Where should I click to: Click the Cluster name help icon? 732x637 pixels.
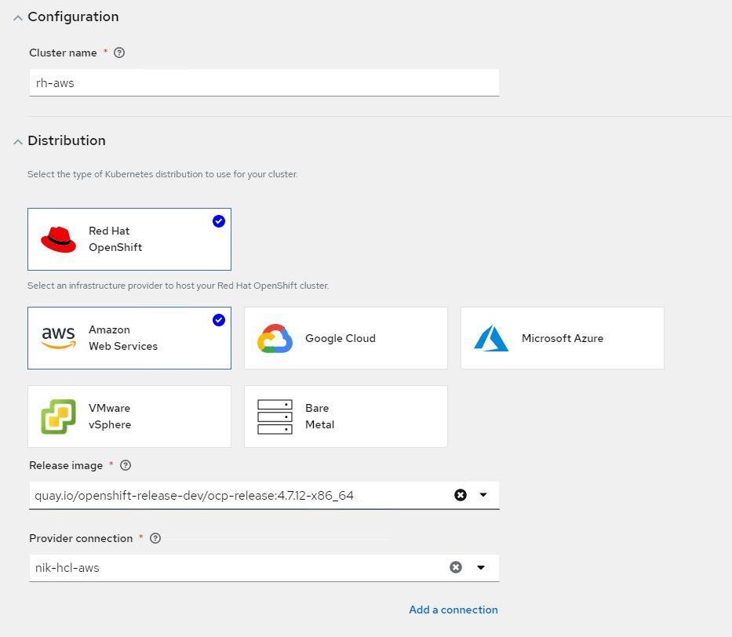119,53
